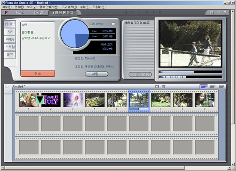The width and height of the screenshot is (236, 171).
Task: Select the Fourth of July clip 2
Action: pyautogui.click(x=51, y=100)
